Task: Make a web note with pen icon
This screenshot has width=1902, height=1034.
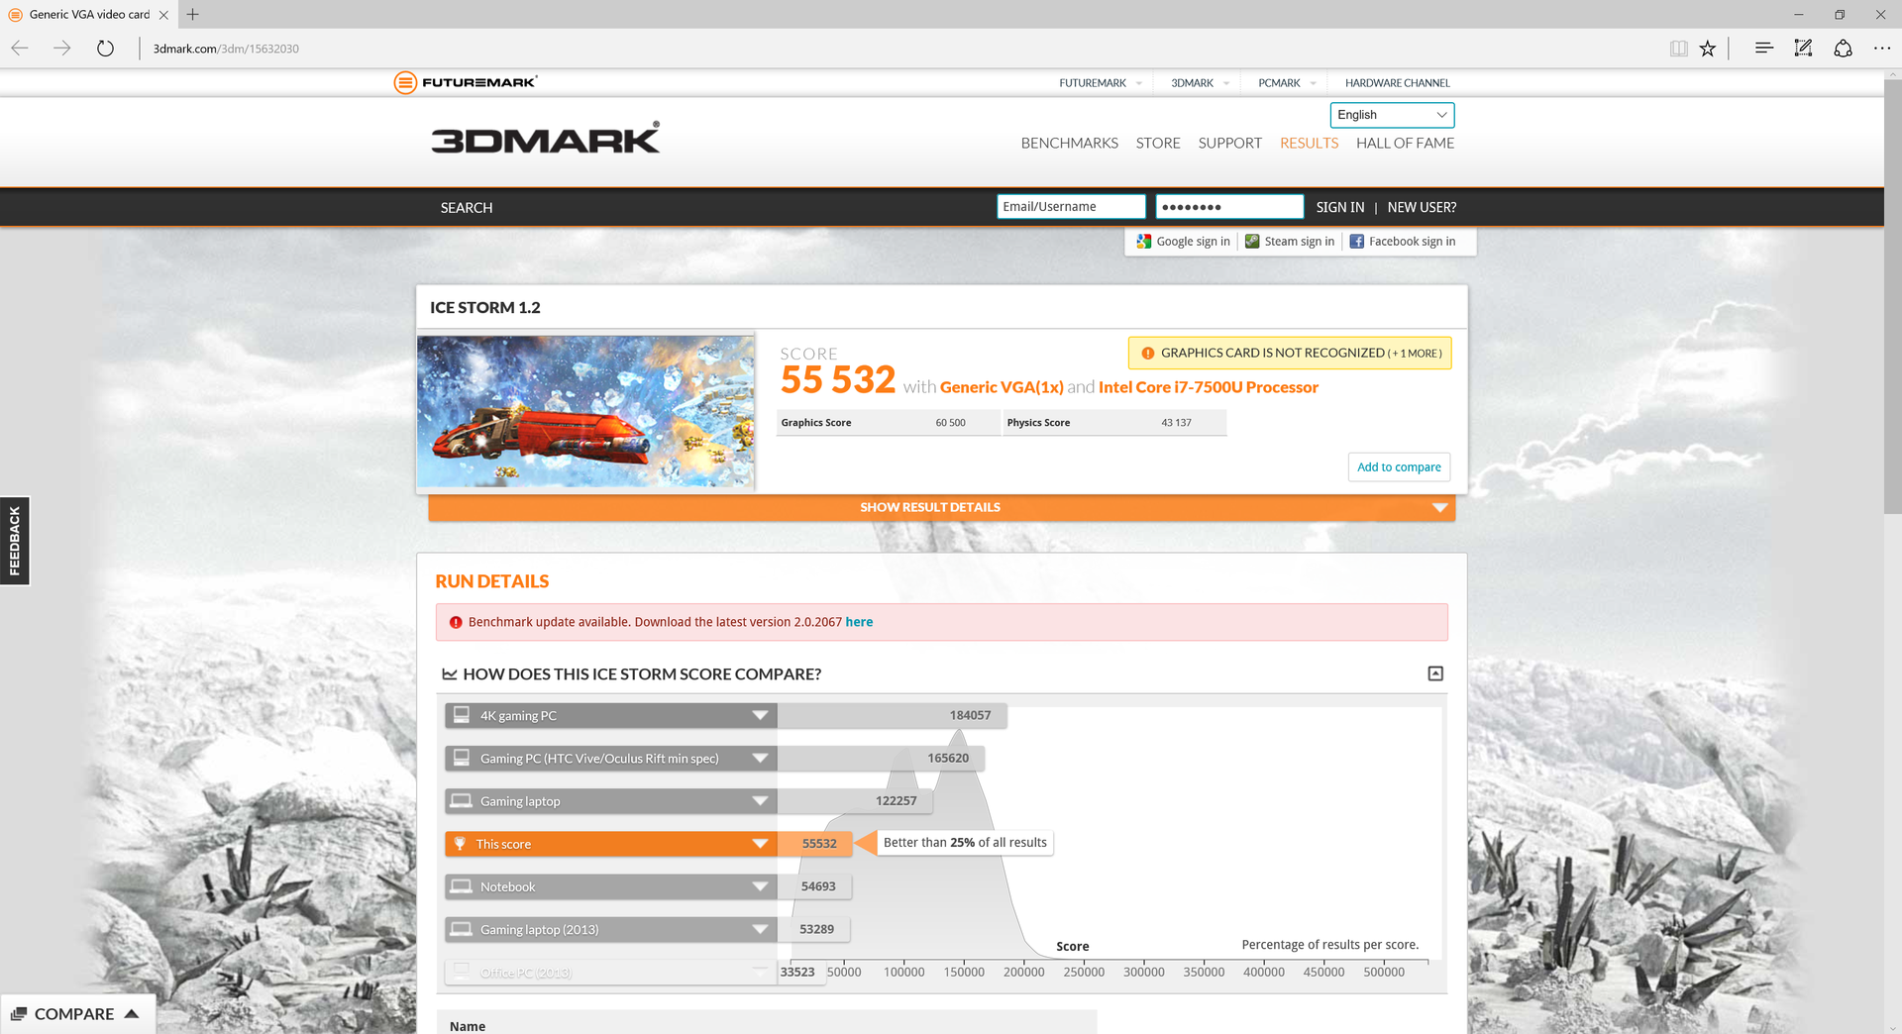Action: point(1803,48)
